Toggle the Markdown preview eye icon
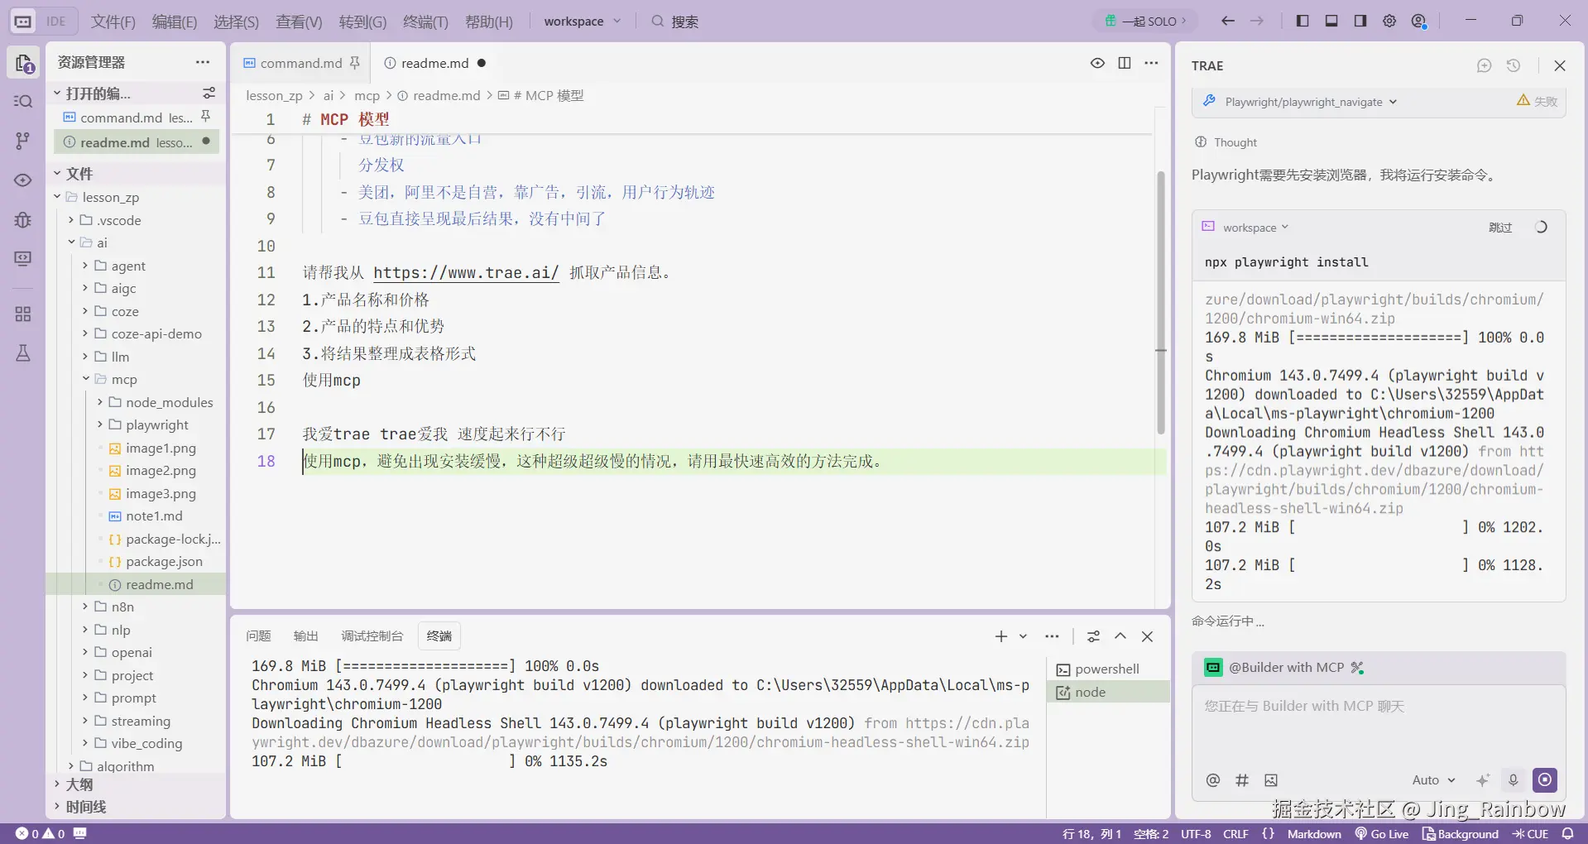Viewport: 1588px width, 844px height. coord(1096,63)
